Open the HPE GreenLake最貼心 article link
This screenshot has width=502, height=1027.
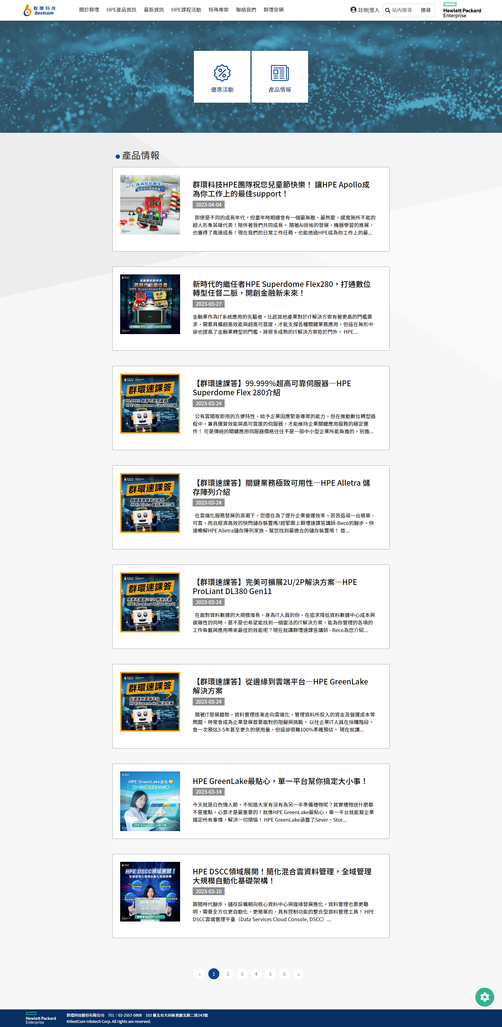(x=279, y=781)
